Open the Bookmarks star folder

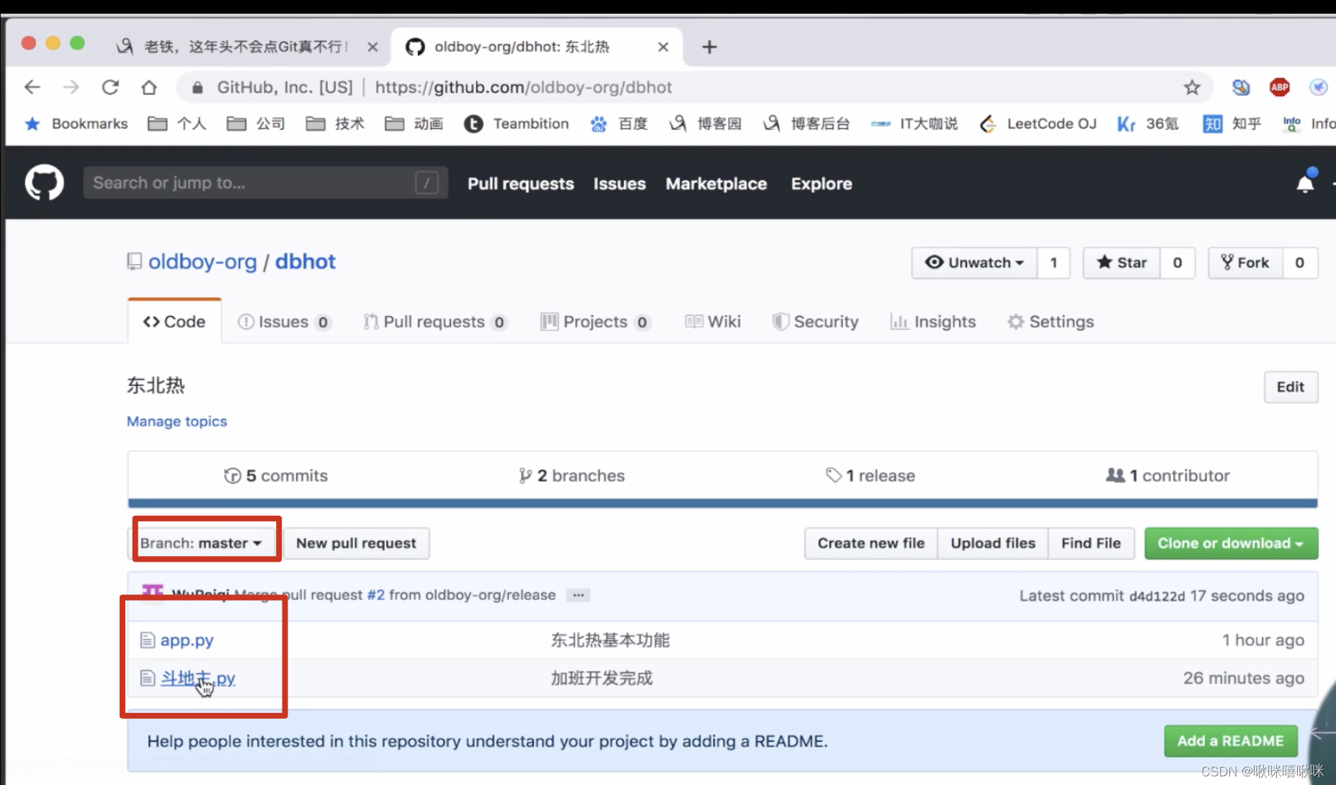pos(76,124)
